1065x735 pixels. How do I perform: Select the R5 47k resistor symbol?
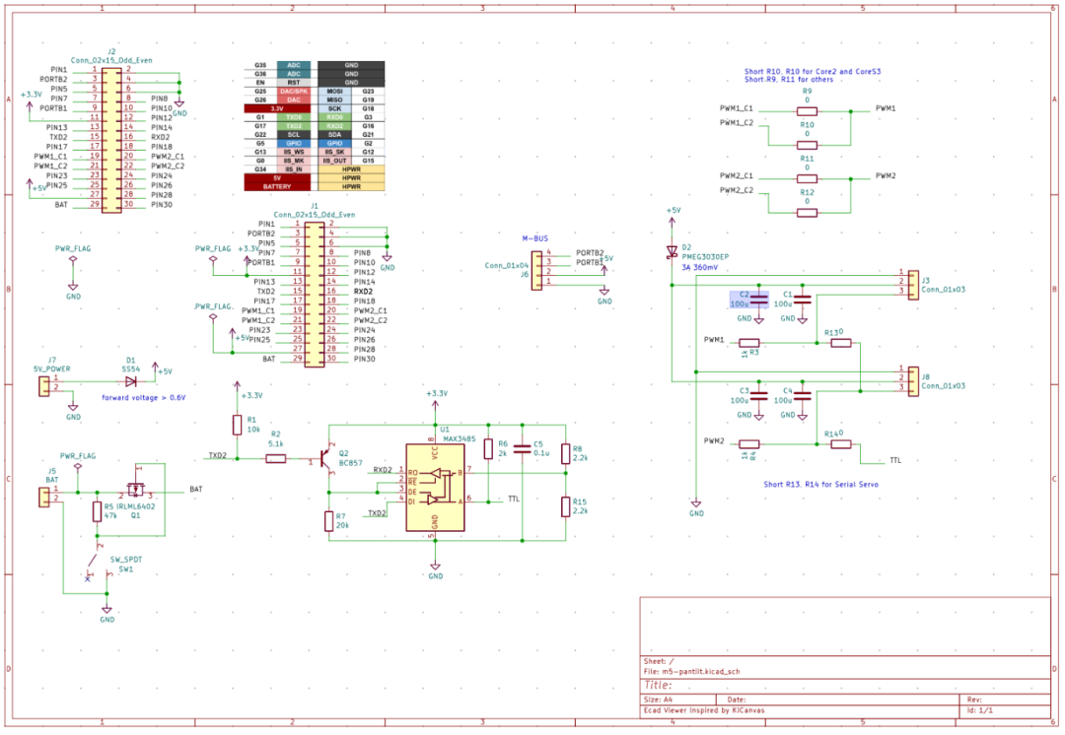(x=97, y=511)
